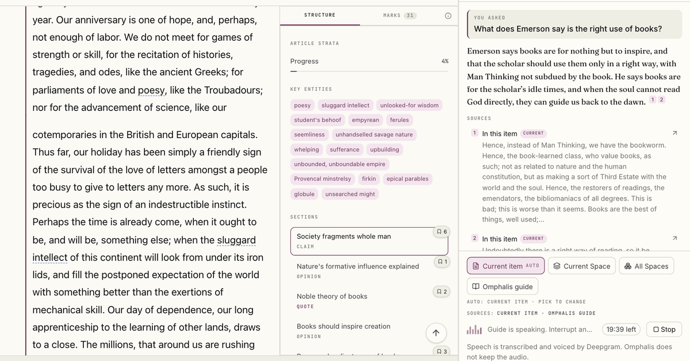Click the Auto: current item pick to change text
This screenshot has width=690, height=361.
526,302
